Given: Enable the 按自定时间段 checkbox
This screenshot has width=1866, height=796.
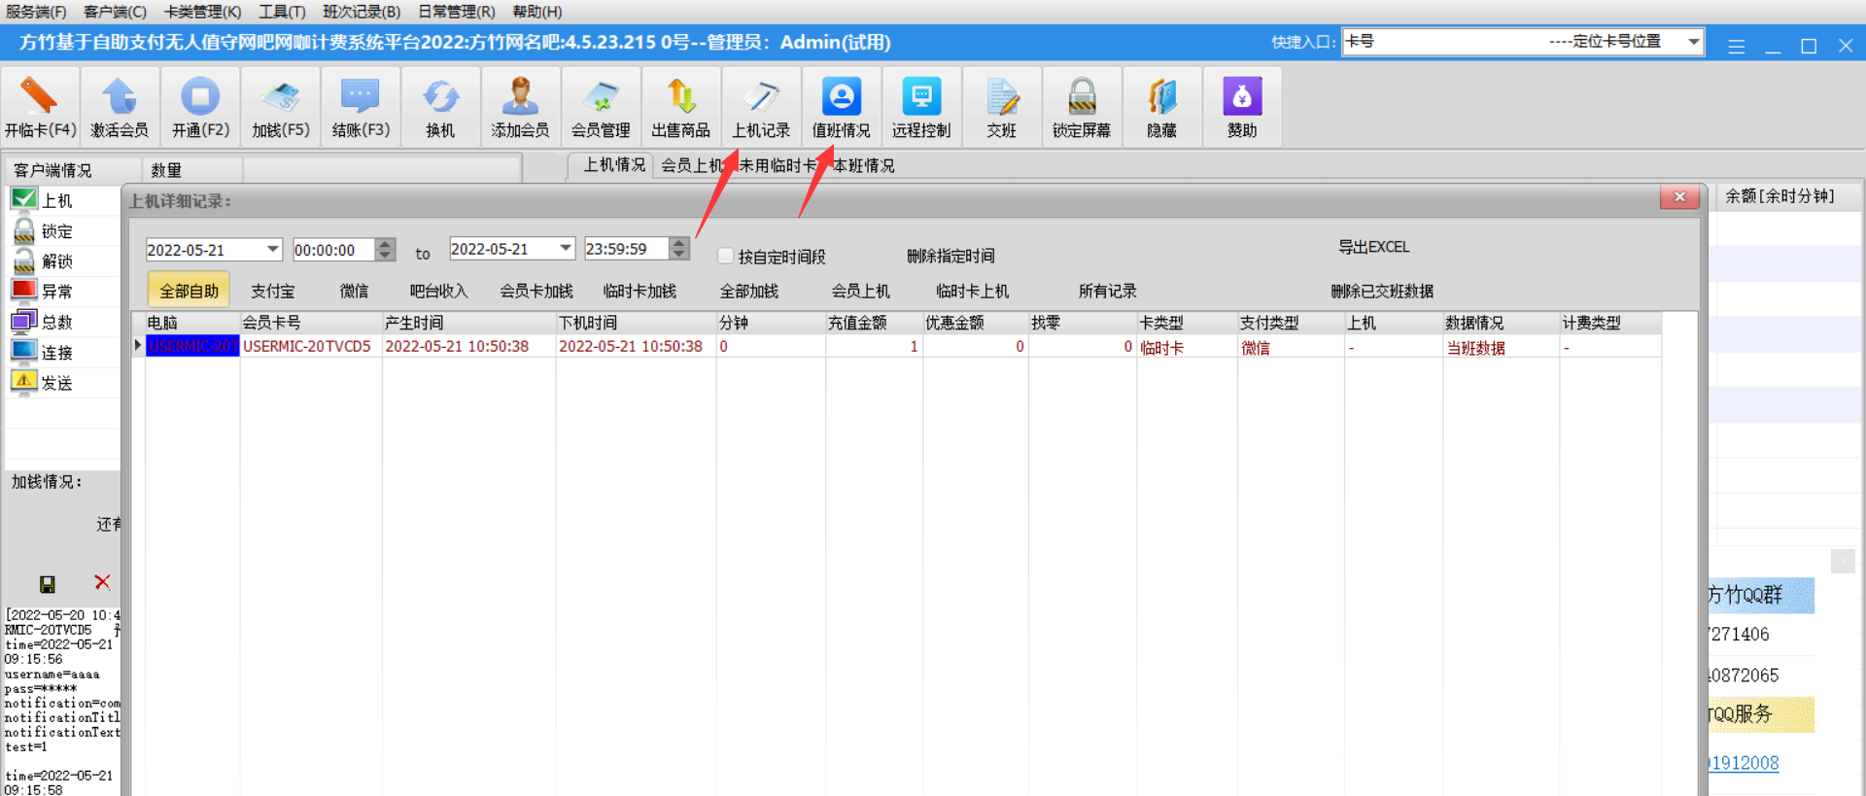Looking at the screenshot, I should point(725,257).
